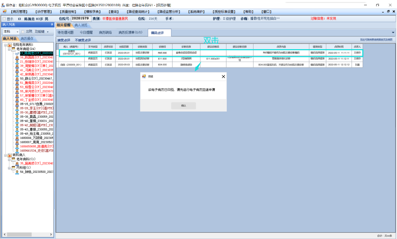Image resolution: width=397 pixels, height=239 pixels.
Task: Open the 帮助 menu
Action: pyautogui.click(x=248, y=12)
